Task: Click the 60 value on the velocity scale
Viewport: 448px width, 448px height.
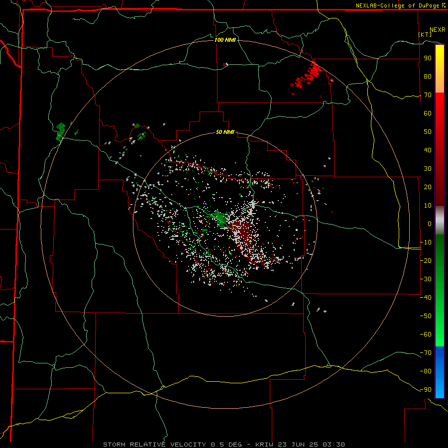Action: tap(428, 113)
